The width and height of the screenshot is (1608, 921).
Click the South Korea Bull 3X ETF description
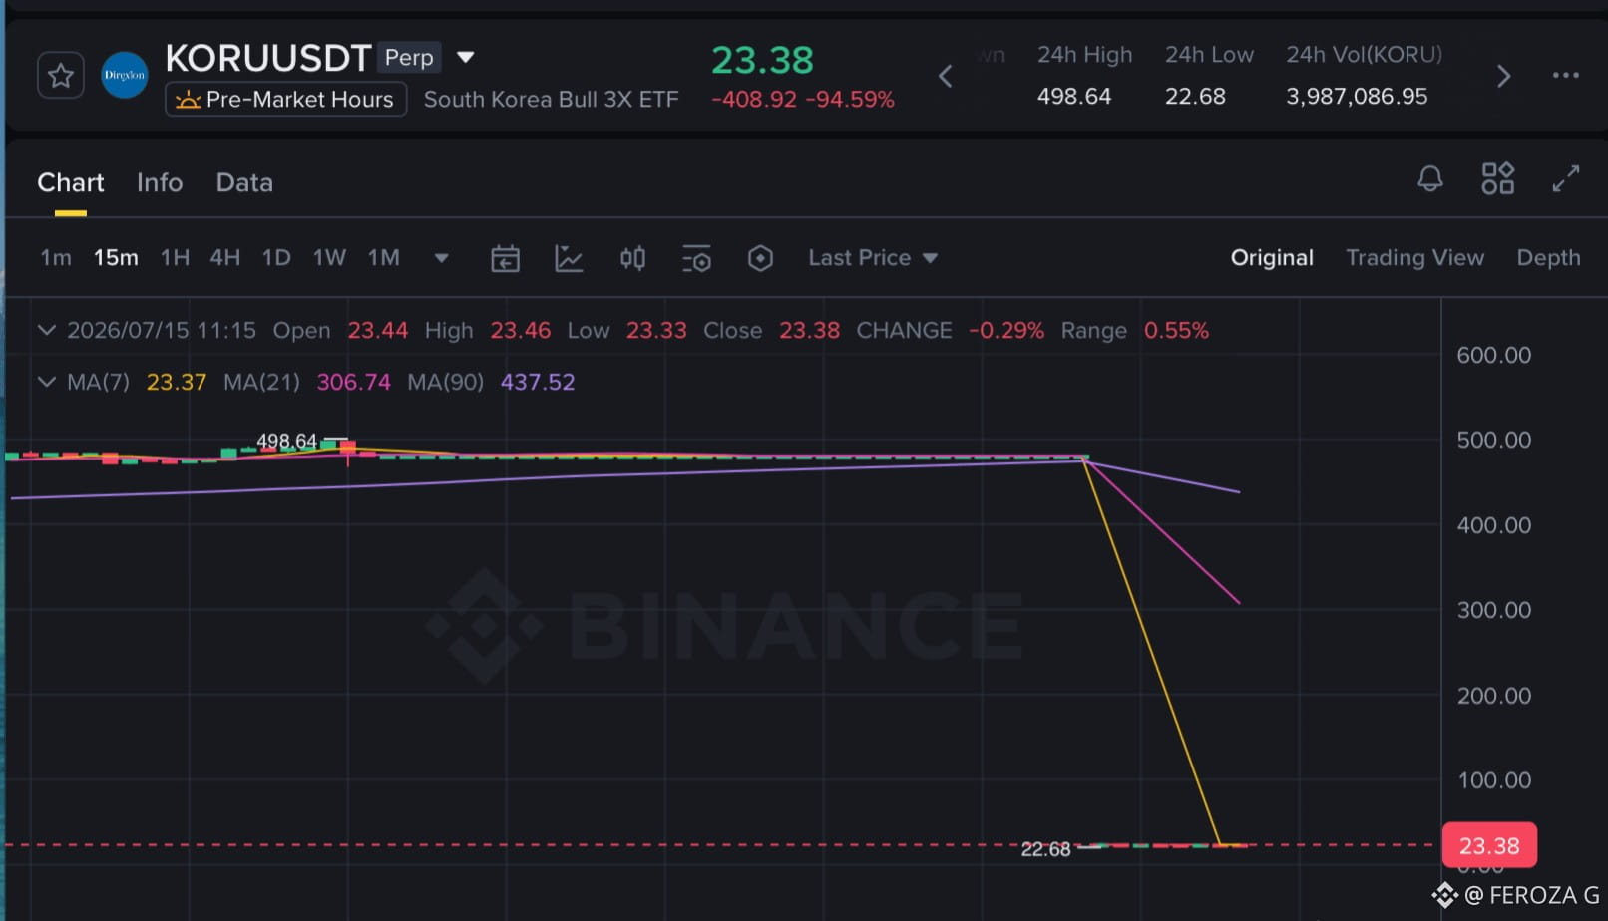(x=551, y=100)
